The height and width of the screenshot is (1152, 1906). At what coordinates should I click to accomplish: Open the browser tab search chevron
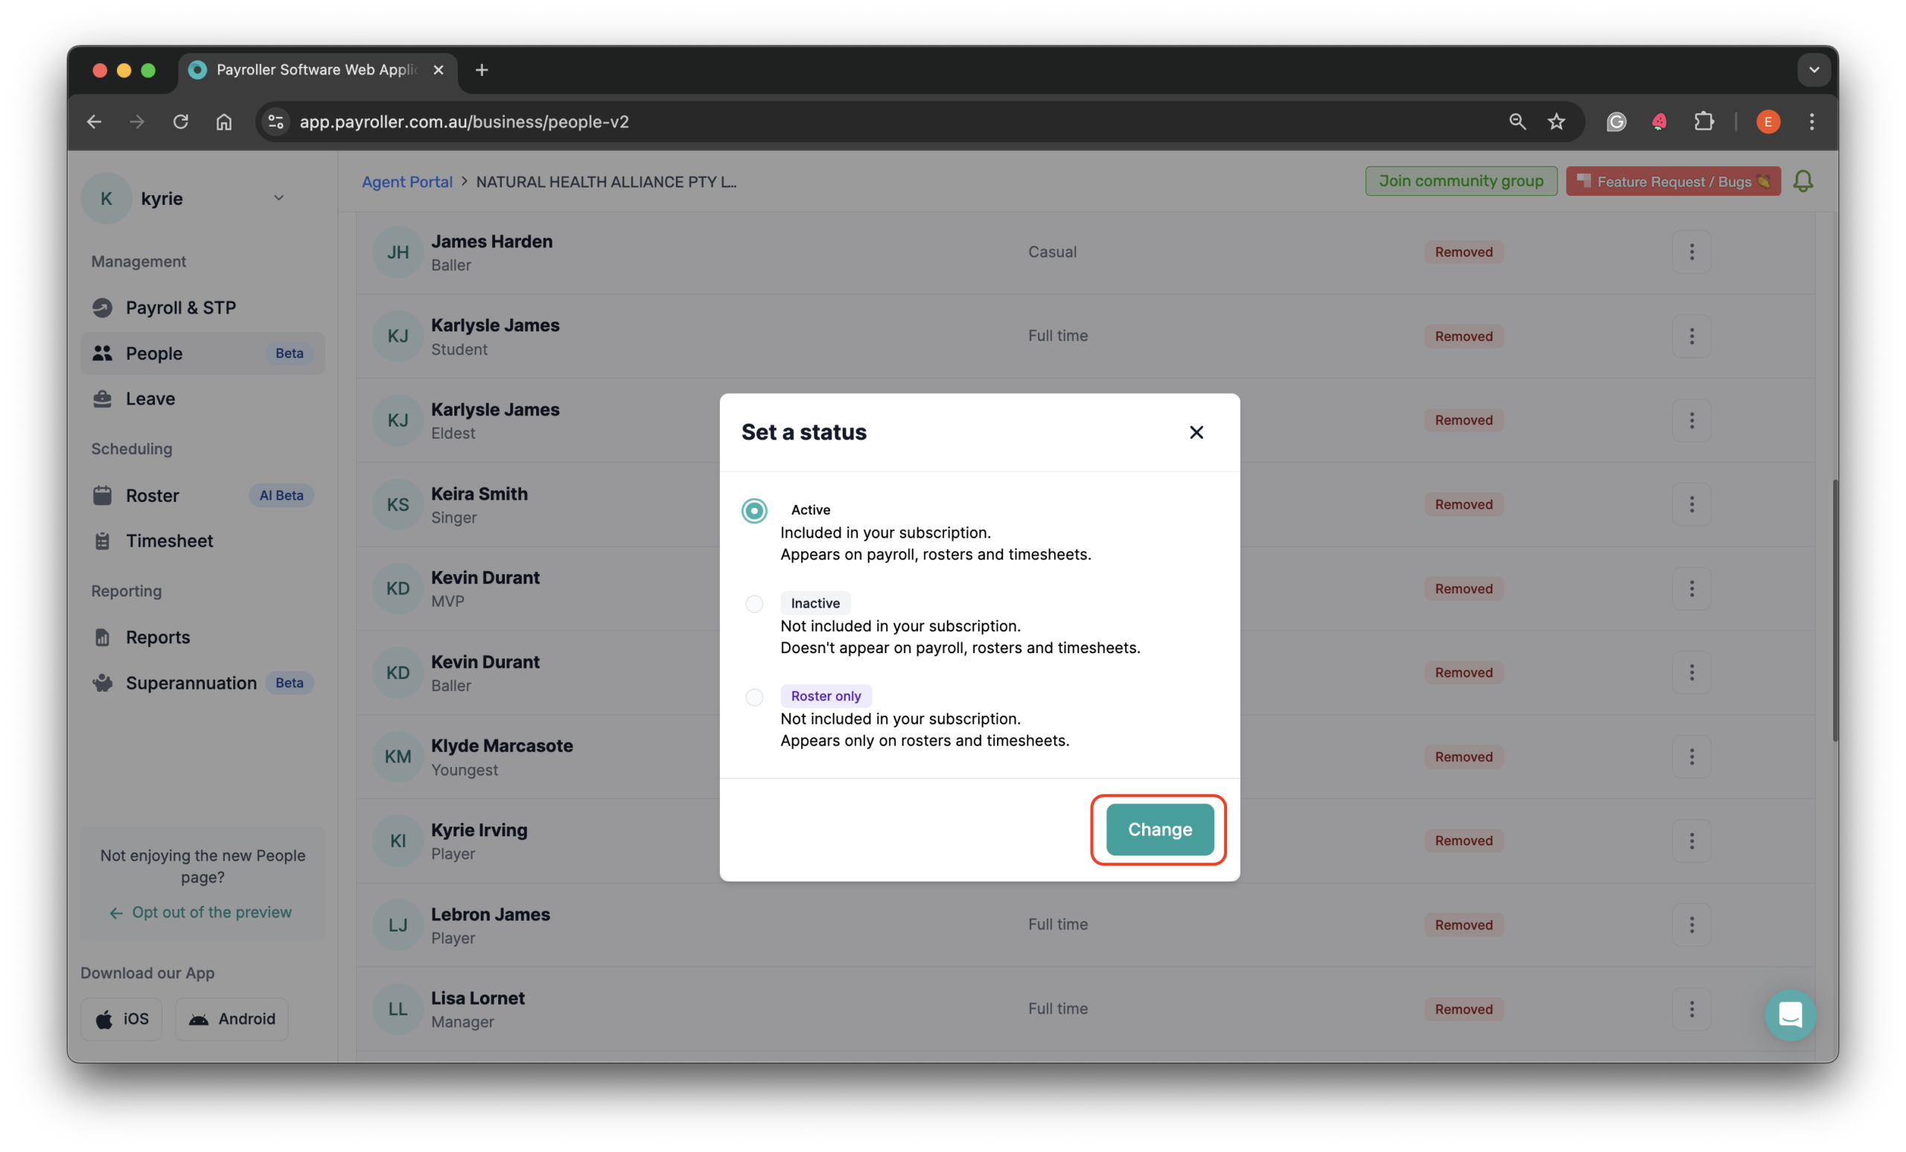coord(1814,70)
